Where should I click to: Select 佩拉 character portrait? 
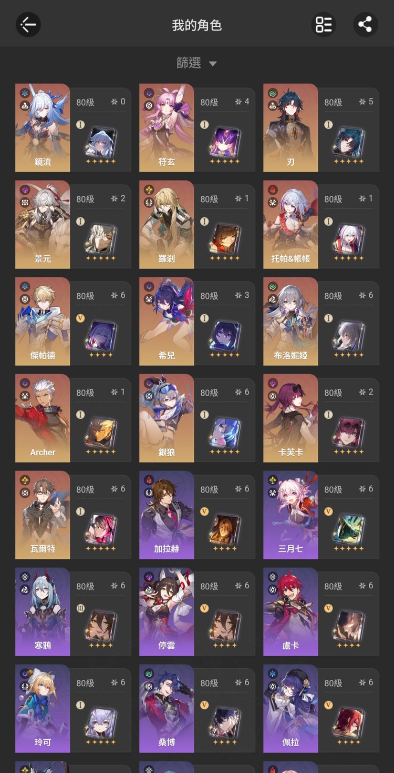291,708
